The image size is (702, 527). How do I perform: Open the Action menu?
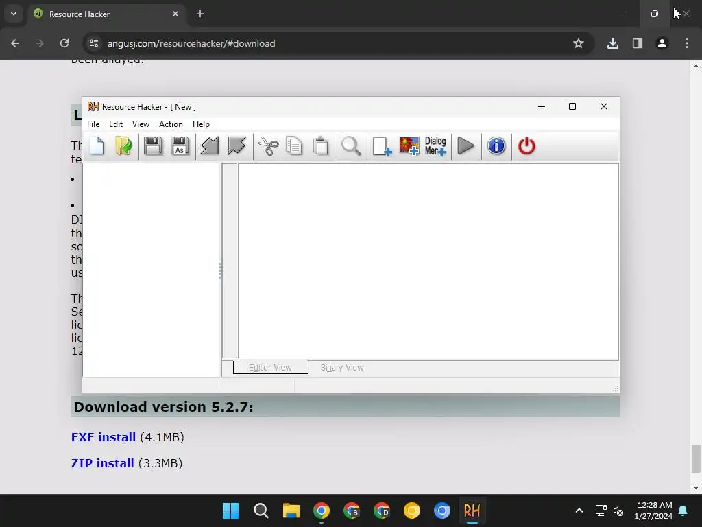(171, 124)
